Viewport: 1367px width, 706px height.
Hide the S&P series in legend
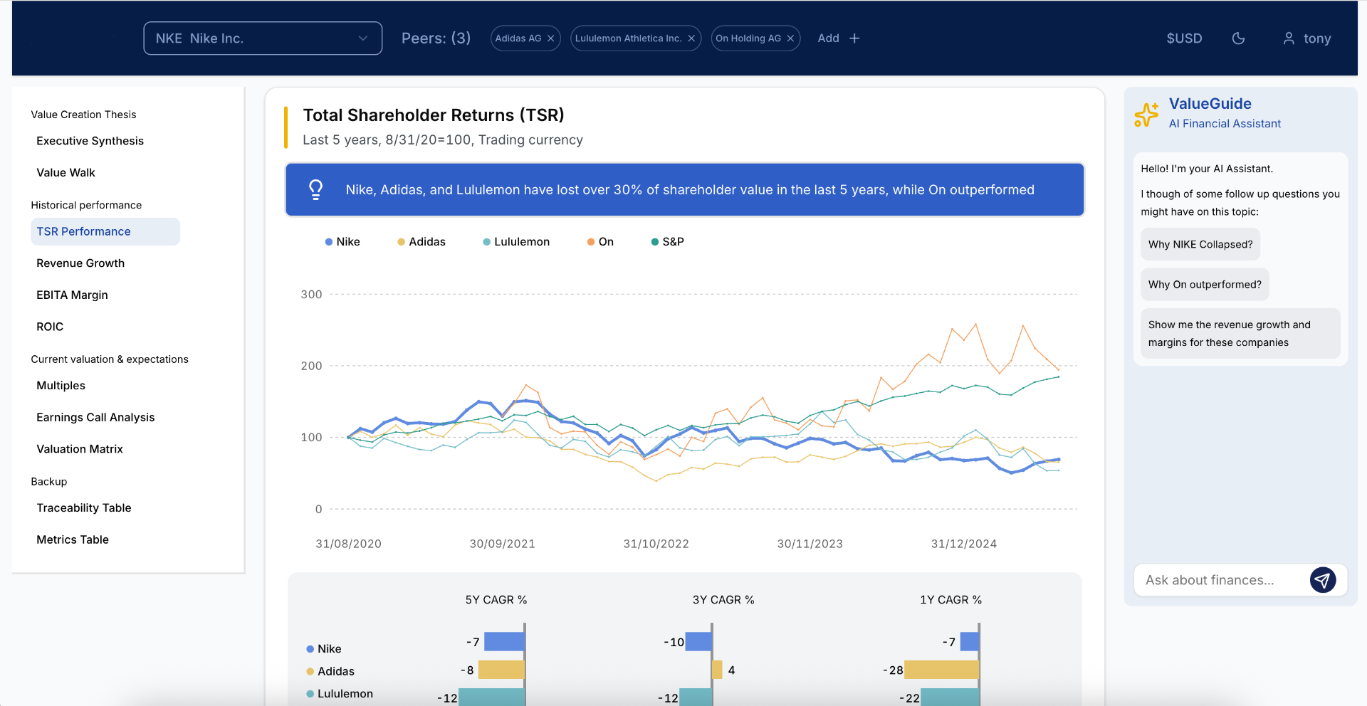667,242
